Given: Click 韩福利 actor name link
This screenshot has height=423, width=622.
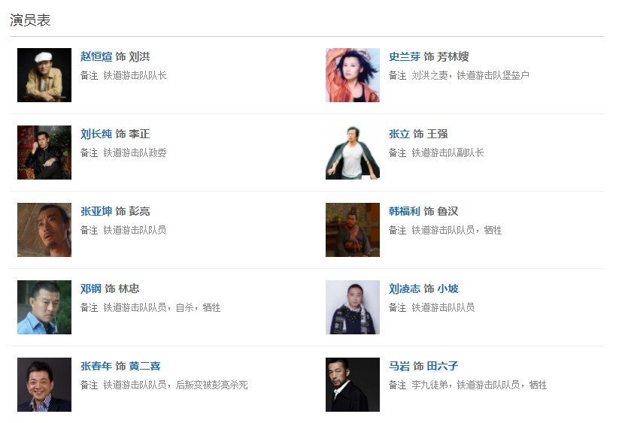Looking at the screenshot, I should [x=404, y=211].
